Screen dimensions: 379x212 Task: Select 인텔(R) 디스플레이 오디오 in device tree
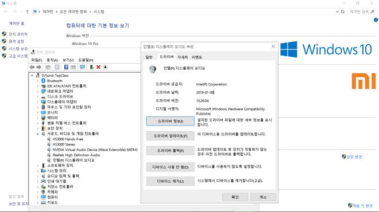[x=74, y=160]
